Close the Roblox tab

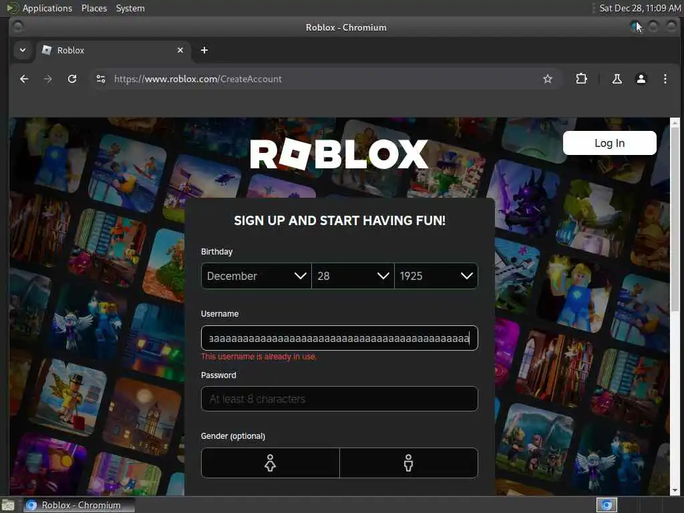180,50
